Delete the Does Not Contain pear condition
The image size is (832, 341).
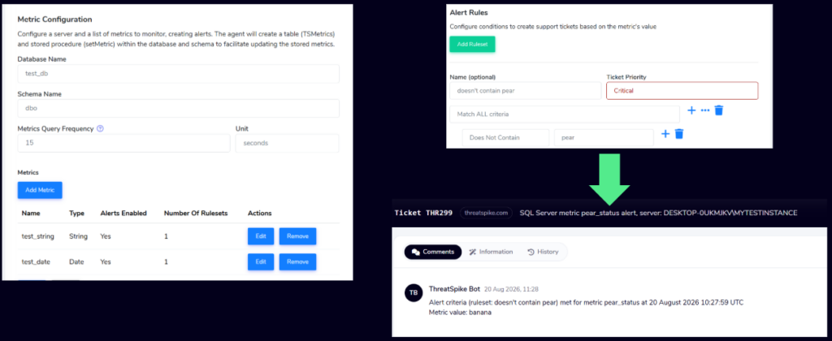(x=678, y=134)
